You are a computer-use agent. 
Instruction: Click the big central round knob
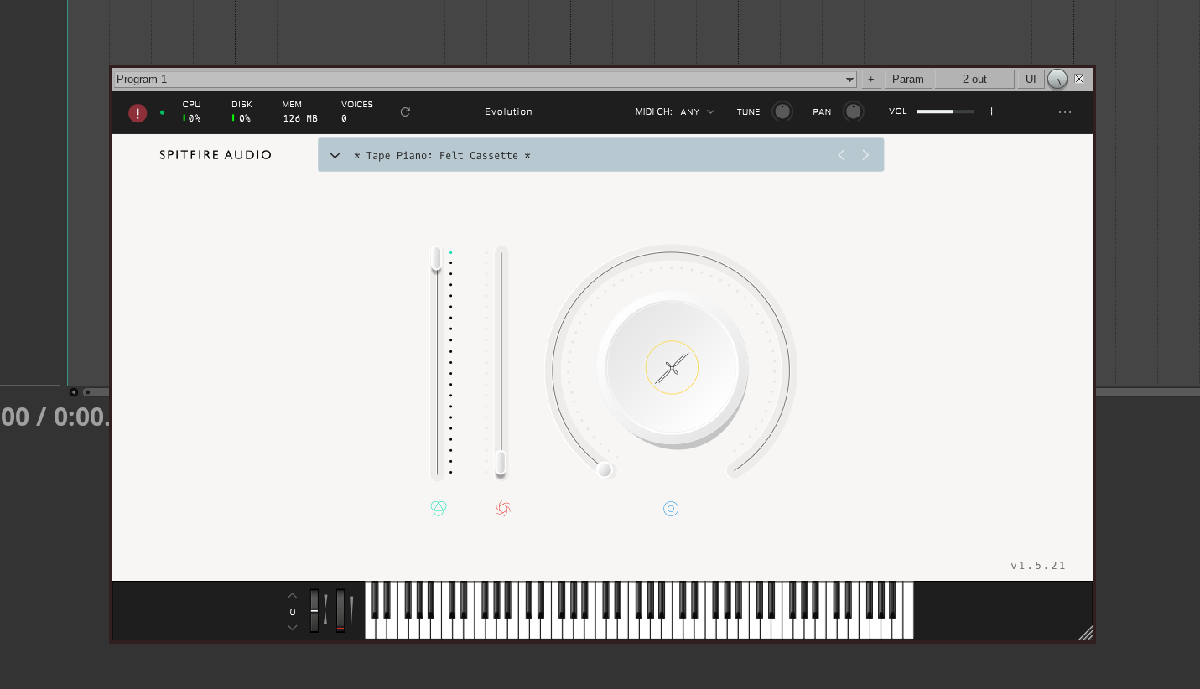click(672, 367)
